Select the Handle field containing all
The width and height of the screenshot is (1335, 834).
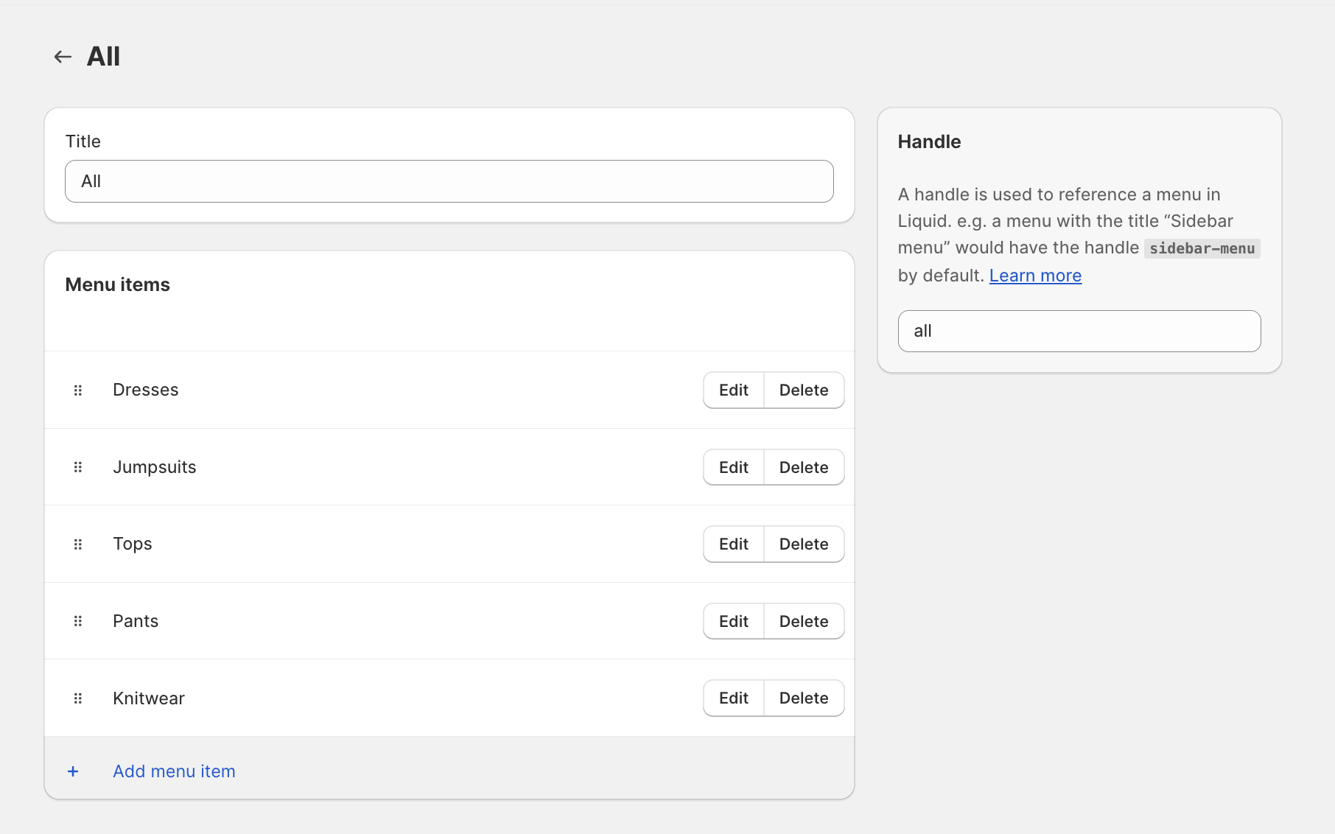click(1079, 331)
